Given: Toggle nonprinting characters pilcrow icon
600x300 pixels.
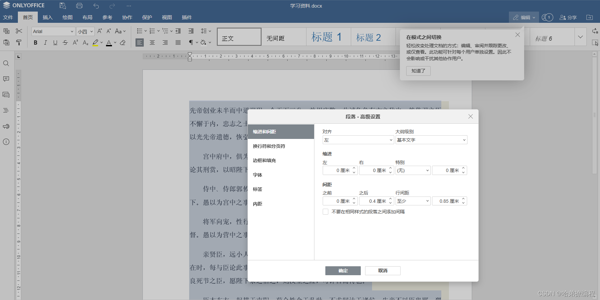Looking at the screenshot, I should coord(191,42).
